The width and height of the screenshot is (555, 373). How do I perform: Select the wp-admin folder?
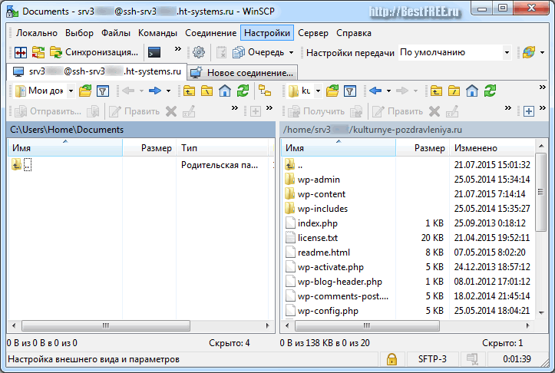319,180
